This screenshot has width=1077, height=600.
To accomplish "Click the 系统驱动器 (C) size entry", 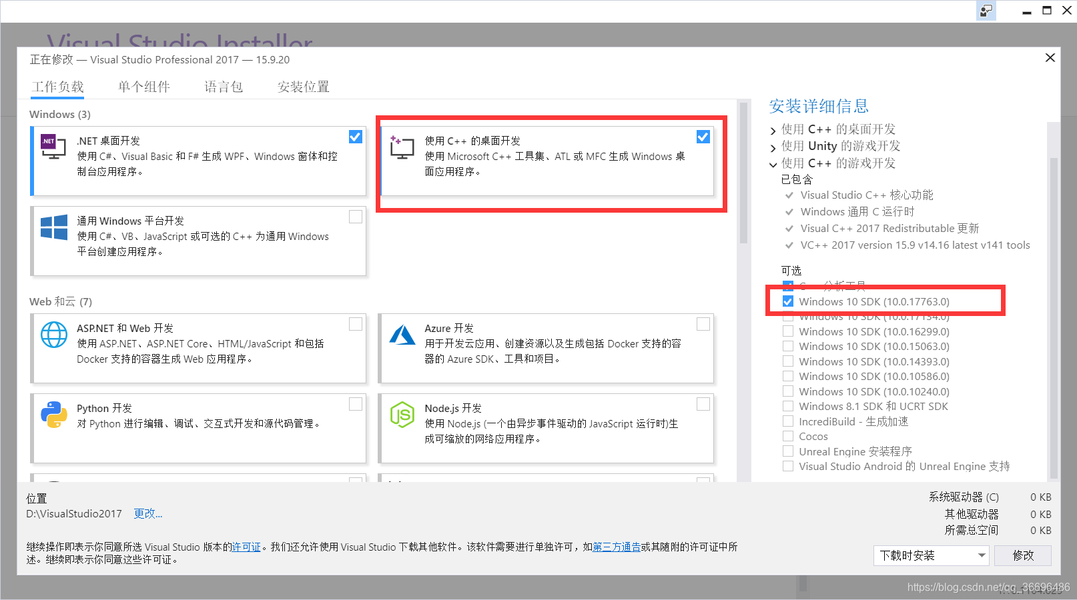I will click(990, 497).
